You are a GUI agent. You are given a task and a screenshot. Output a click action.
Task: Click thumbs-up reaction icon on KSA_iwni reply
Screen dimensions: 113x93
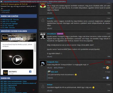pos(107,78)
